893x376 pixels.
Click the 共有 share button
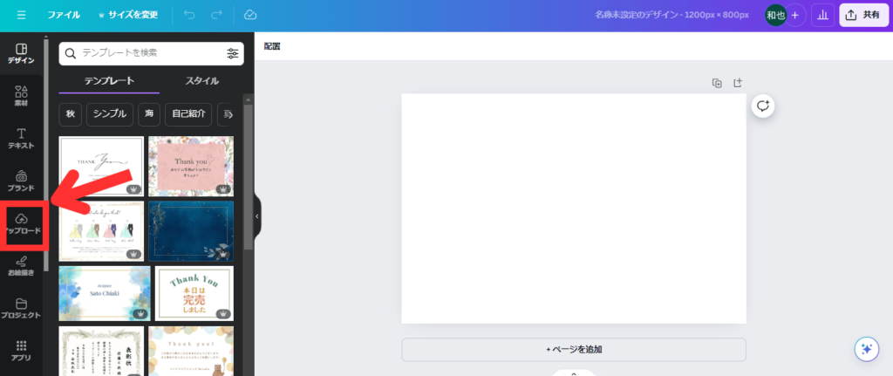[x=862, y=15]
